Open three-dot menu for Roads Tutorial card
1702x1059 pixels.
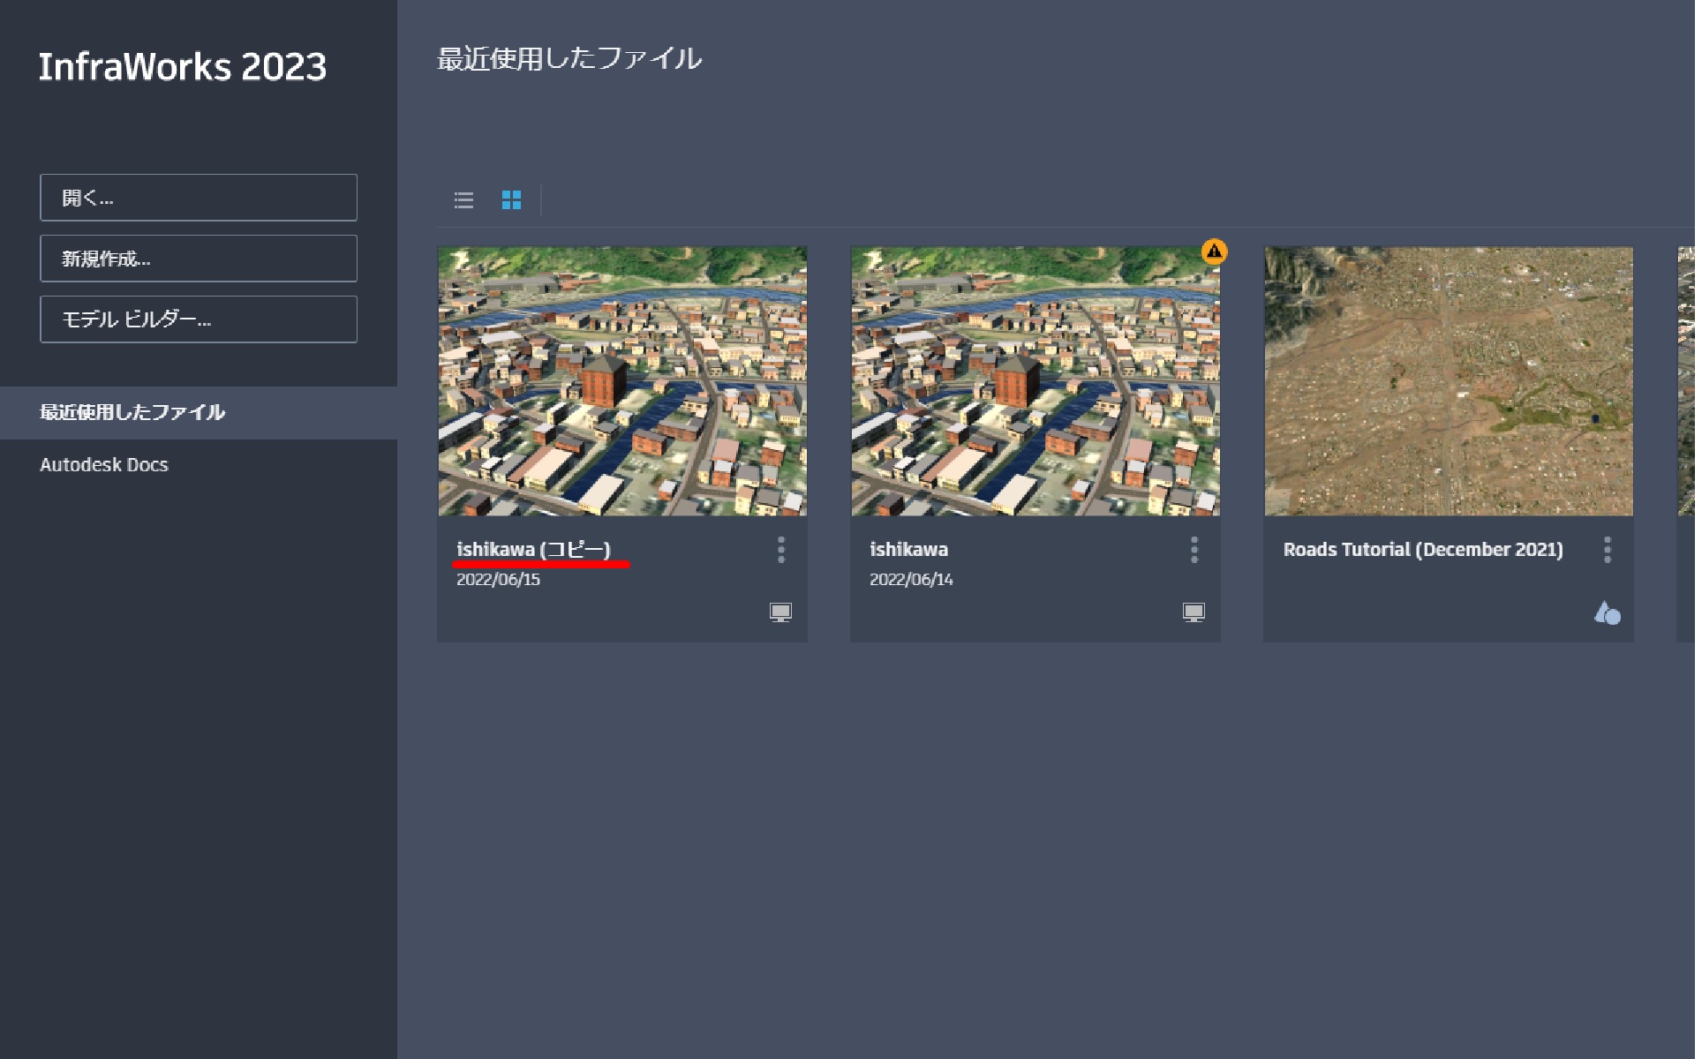pos(1608,550)
